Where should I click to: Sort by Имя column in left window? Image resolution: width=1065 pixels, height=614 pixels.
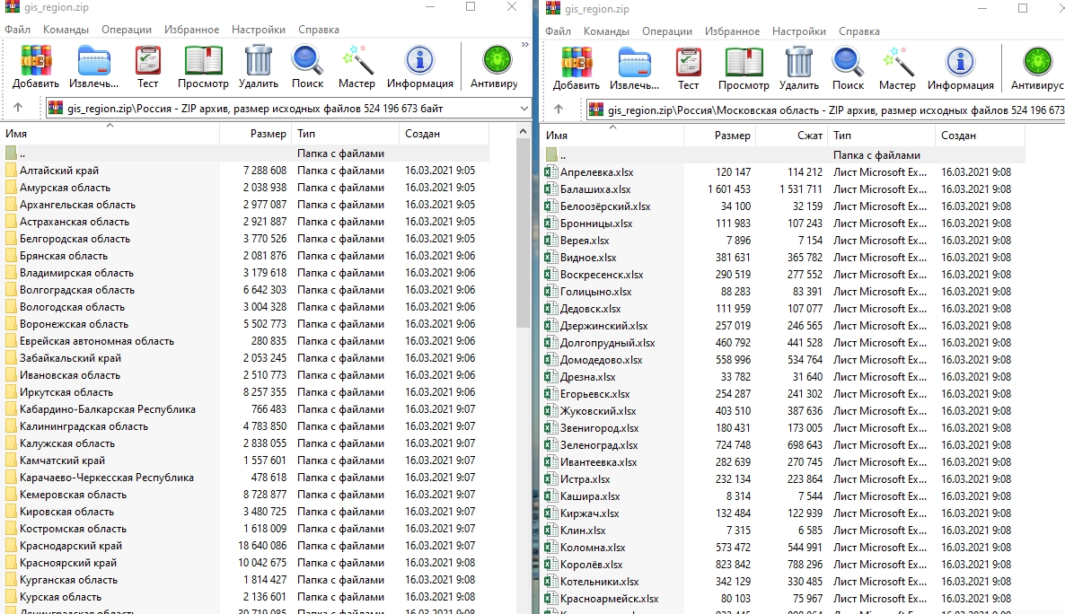tap(110, 134)
